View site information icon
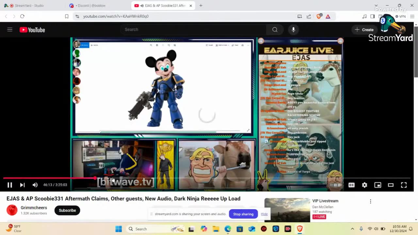418x235 pixels. [77, 16]
